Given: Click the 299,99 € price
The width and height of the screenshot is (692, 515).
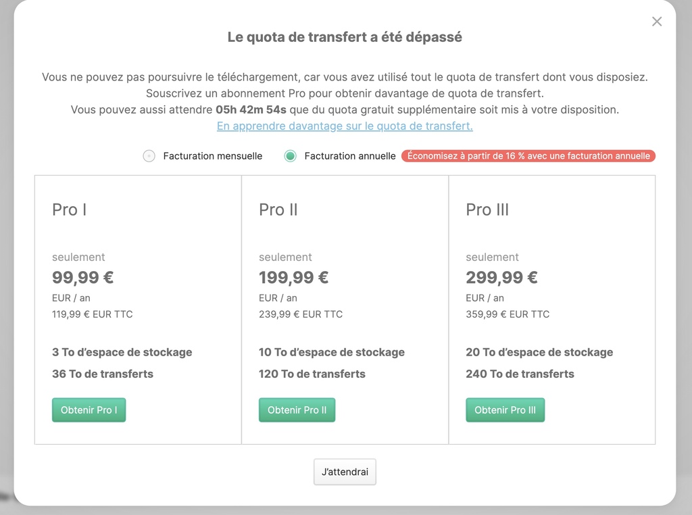Looking at the screenshot, I should (x=501, y=278).
